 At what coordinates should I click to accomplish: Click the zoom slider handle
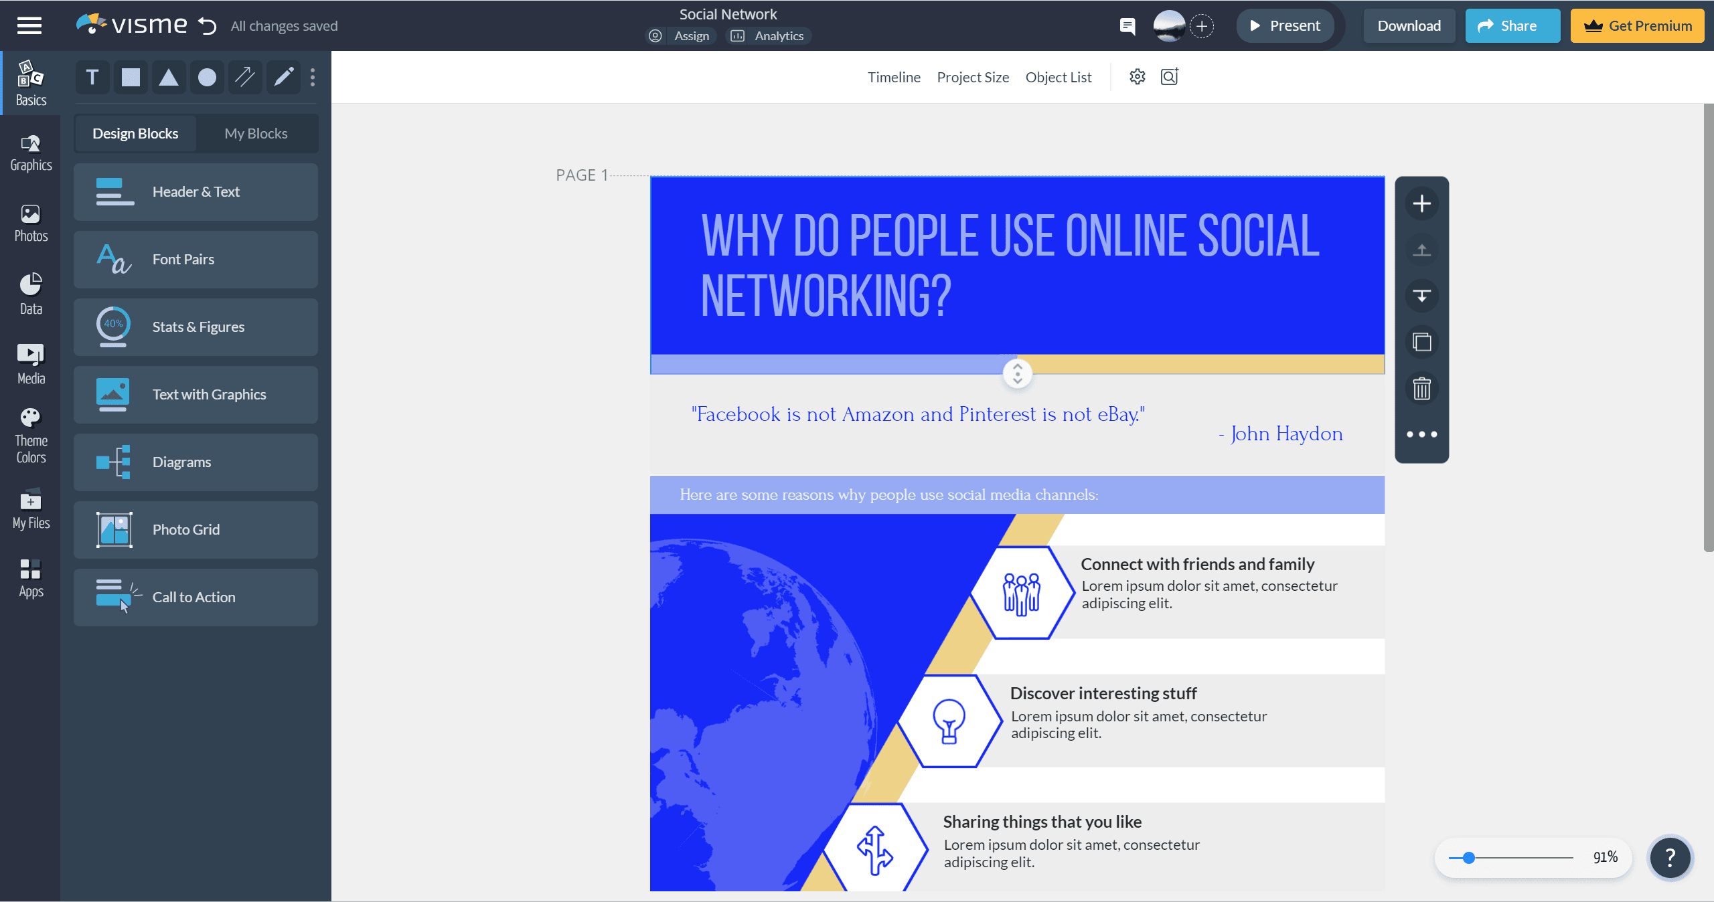(1469, 858)
